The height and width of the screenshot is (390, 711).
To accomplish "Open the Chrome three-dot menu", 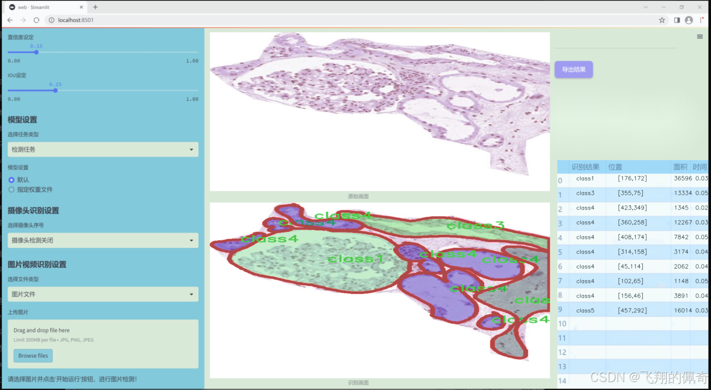I will (701, 20).
